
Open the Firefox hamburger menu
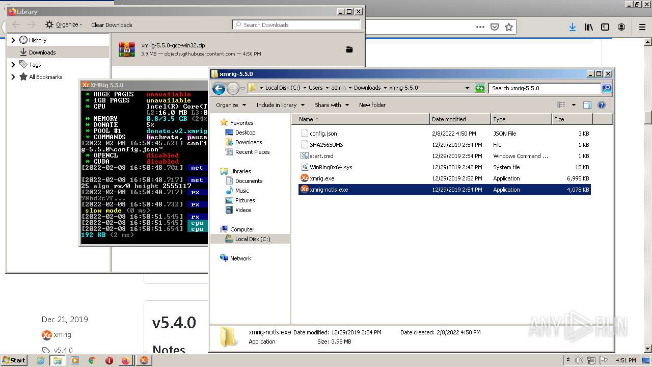tap(642, 27)
